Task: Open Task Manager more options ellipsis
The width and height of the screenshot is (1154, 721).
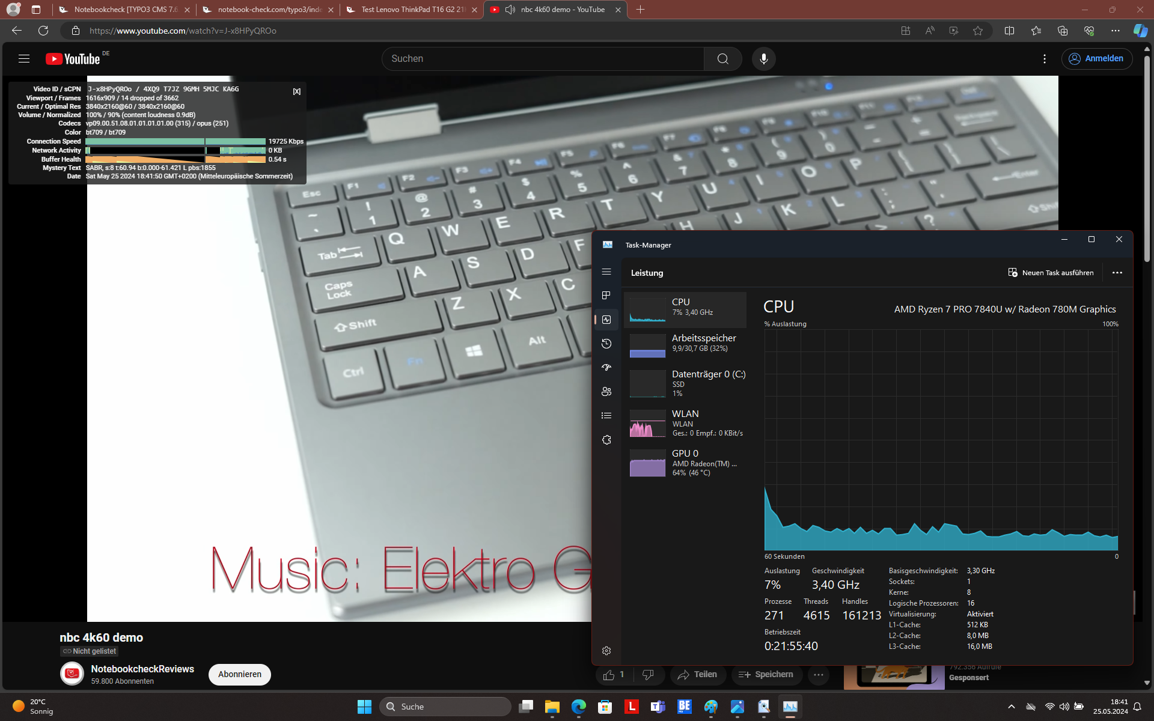Action: [x=1117, y=273]
